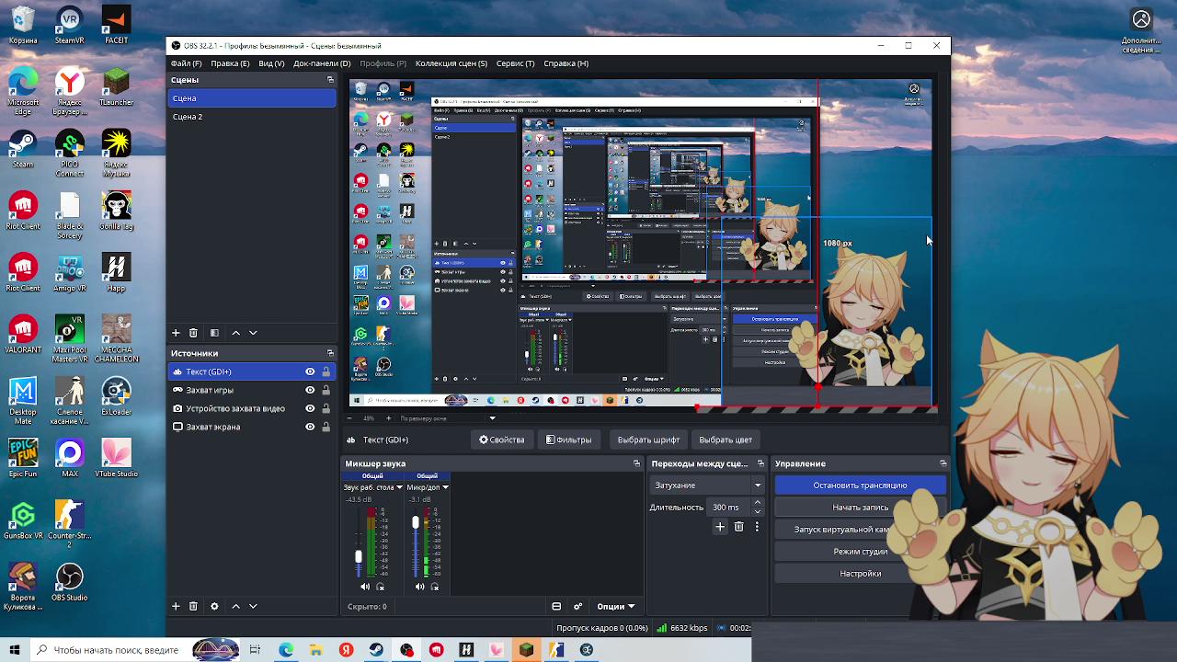Hide the Захват экрана source
This screenshot has width=1177, height=662.
[310, 427]
